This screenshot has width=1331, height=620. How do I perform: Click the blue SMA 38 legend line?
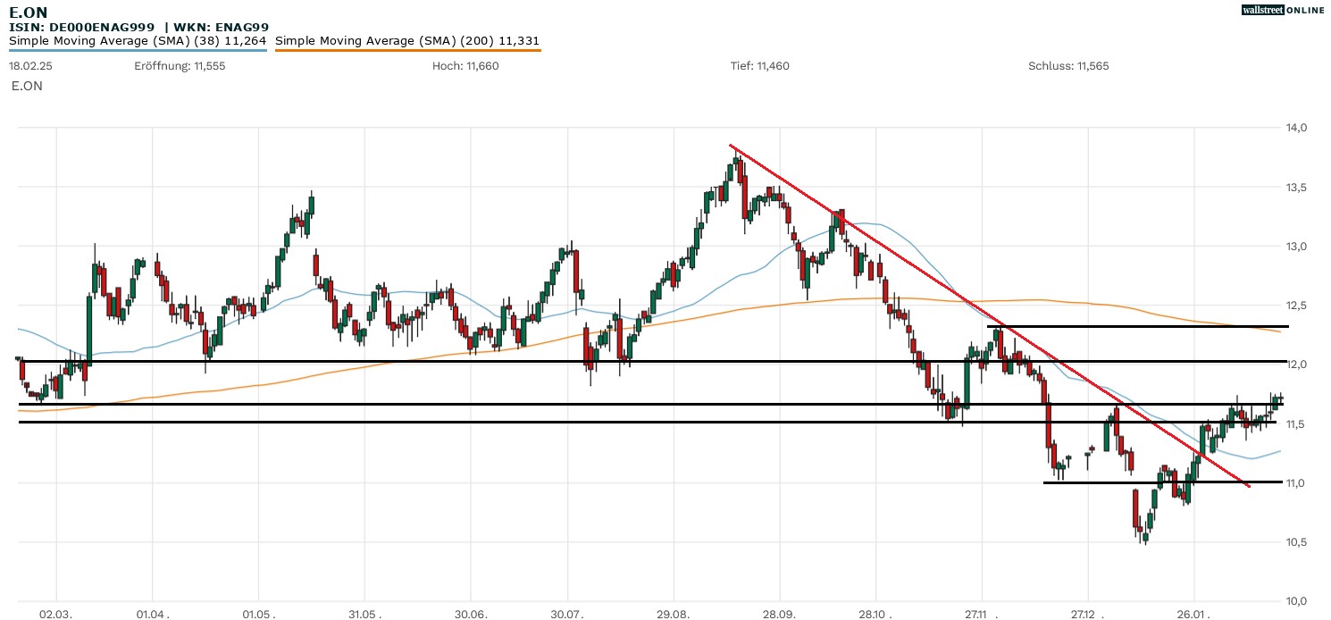click(138, 50)
